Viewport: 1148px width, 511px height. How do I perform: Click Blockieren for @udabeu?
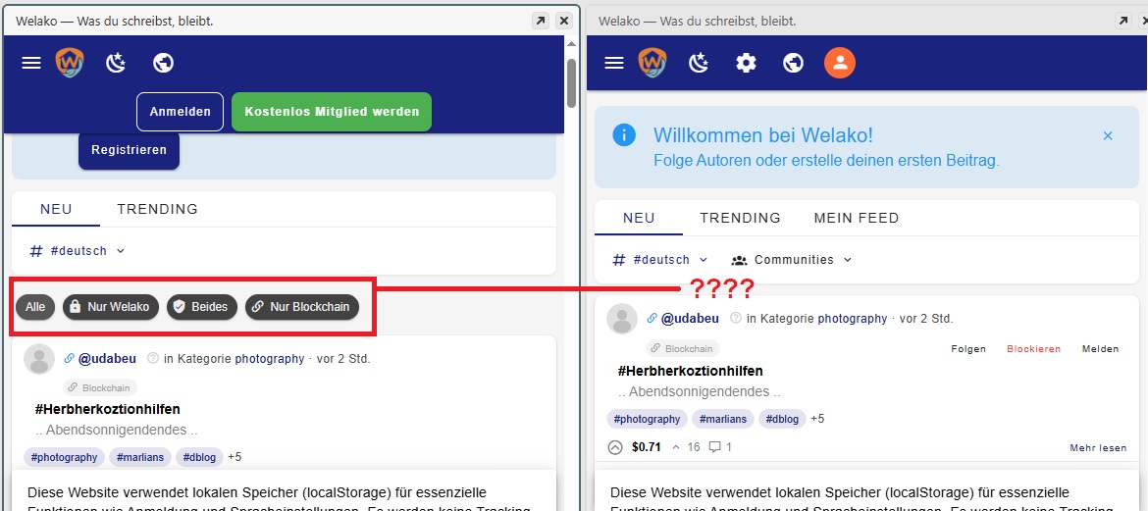click(x=1034, y=349)
